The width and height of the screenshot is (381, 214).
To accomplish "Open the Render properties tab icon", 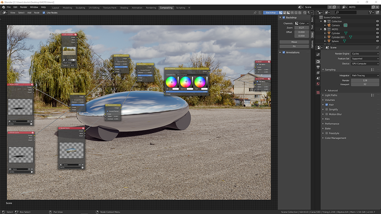I will point(318,61).
